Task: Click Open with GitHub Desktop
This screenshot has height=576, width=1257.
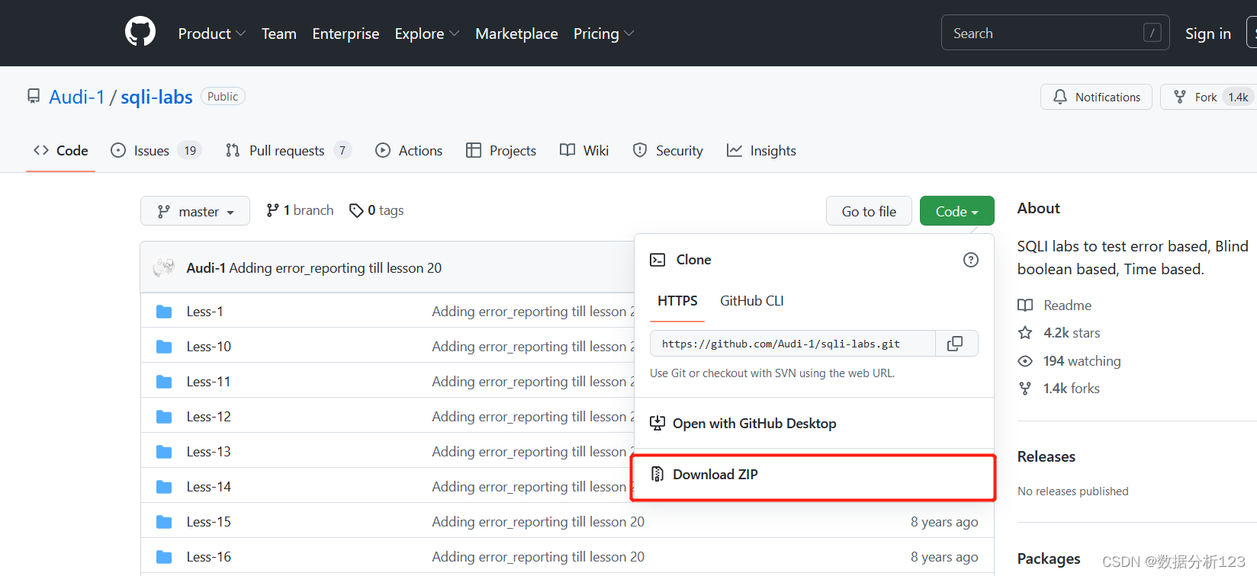Action: [x=754, y=423]
